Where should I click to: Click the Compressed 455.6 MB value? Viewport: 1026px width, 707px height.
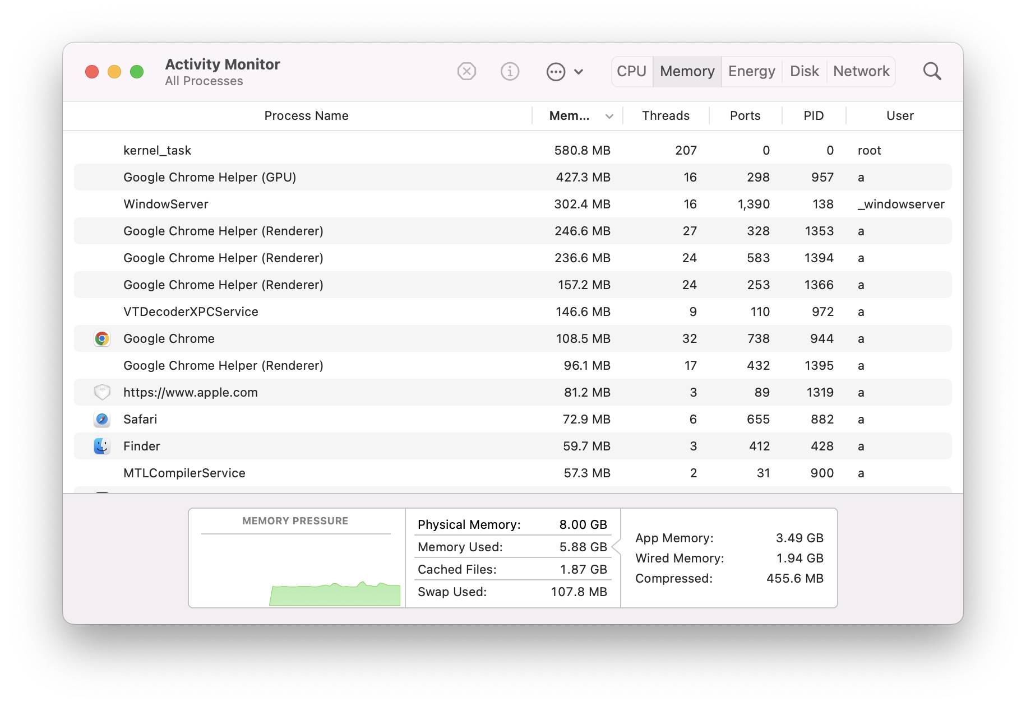(795, 578)
